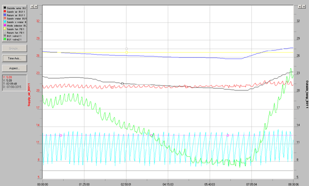The width and height of the screenshot is (309, 186).
Task: Click the black Outside temp legend swatch
Action: [5, 8]
